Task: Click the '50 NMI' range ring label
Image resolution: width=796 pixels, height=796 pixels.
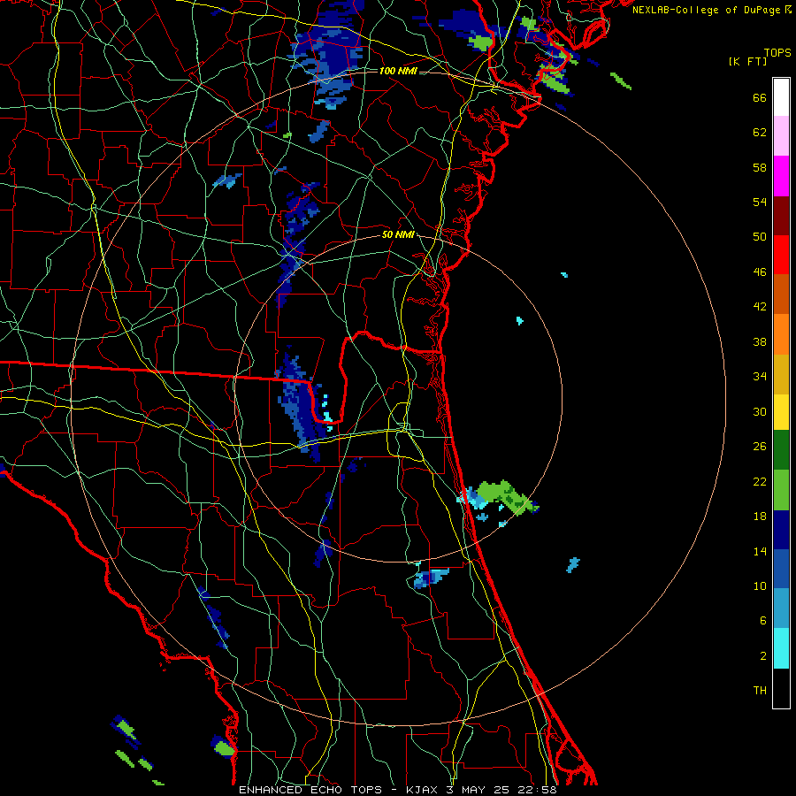Action: click(x=398, y=234)
